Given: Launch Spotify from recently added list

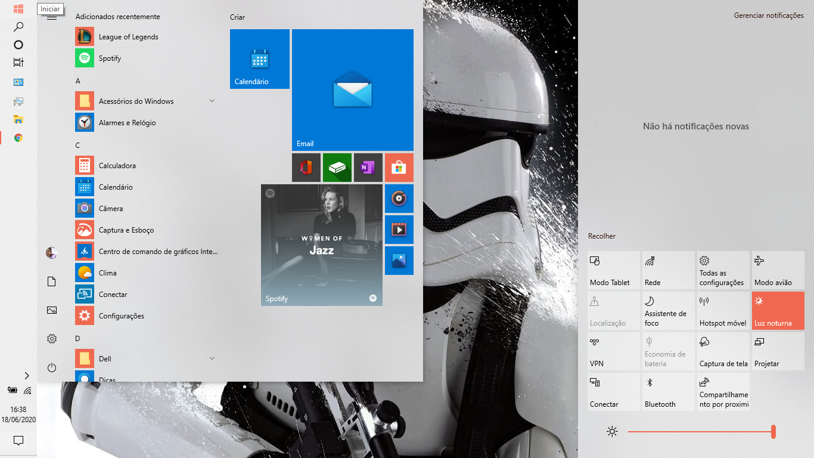Looking at the screenshot, I should click(110, 58).
